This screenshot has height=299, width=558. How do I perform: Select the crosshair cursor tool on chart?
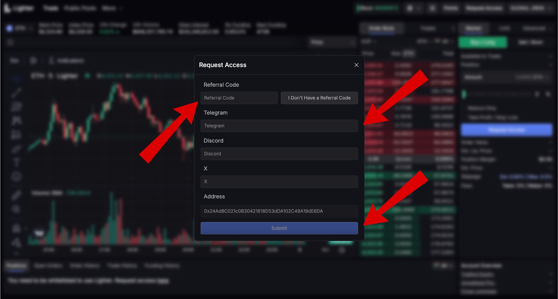16,78
